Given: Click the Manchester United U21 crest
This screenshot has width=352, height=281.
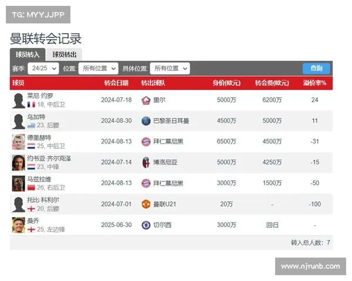Looking at the screenshot, I should coord(146,204).
